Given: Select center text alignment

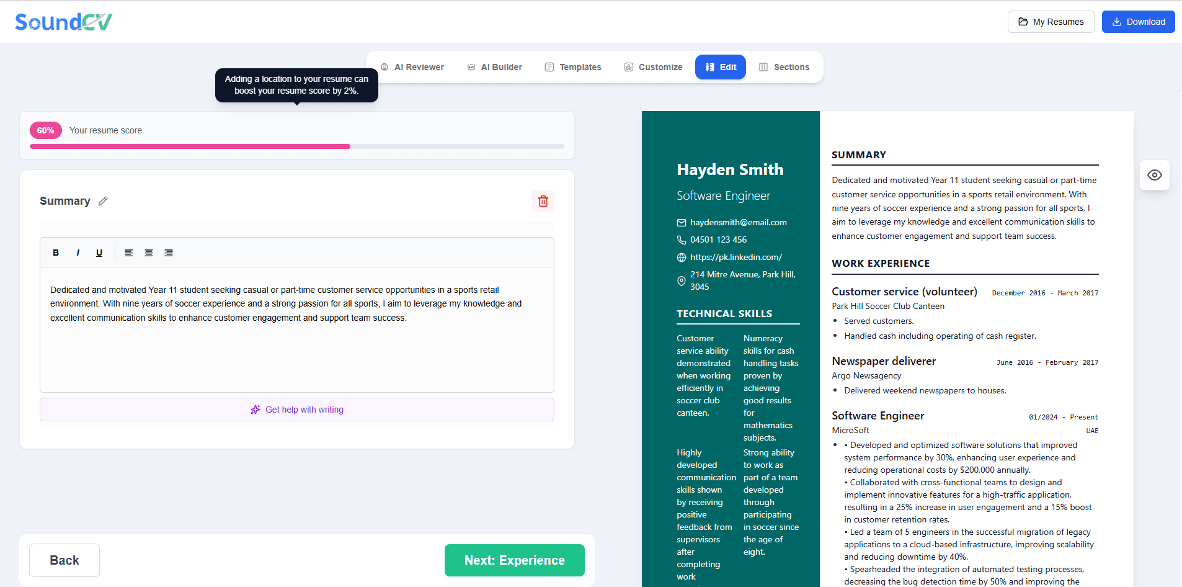Looking at the screenshot, I should pyautogui.click(x=149, y=253).
